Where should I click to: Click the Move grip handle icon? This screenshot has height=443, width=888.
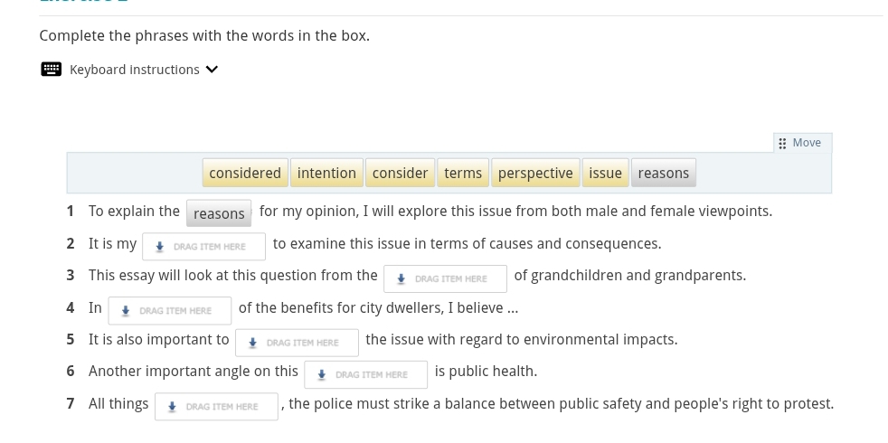(x=782, y=144)
